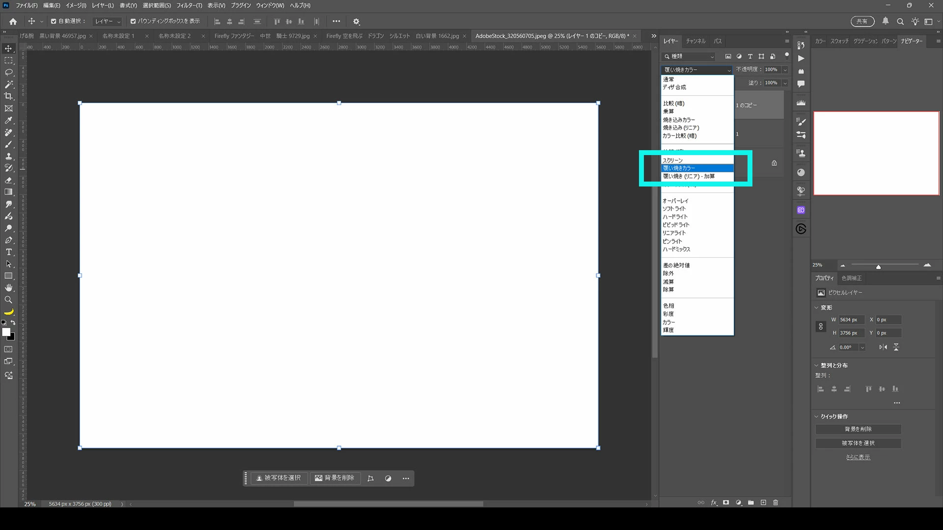Select the Hand tool
943x530 pixels.
click(8, 288)
